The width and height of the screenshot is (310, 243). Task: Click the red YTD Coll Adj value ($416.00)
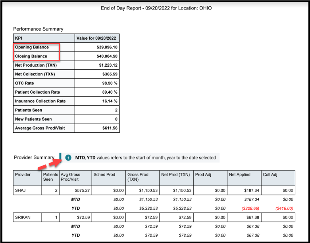coord(284,209)
